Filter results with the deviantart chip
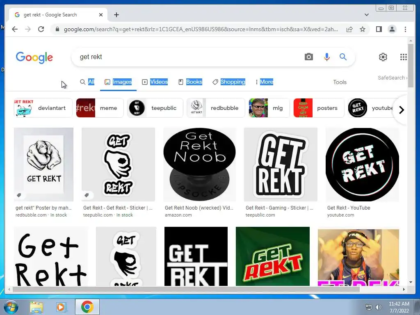 pos(43,108)
